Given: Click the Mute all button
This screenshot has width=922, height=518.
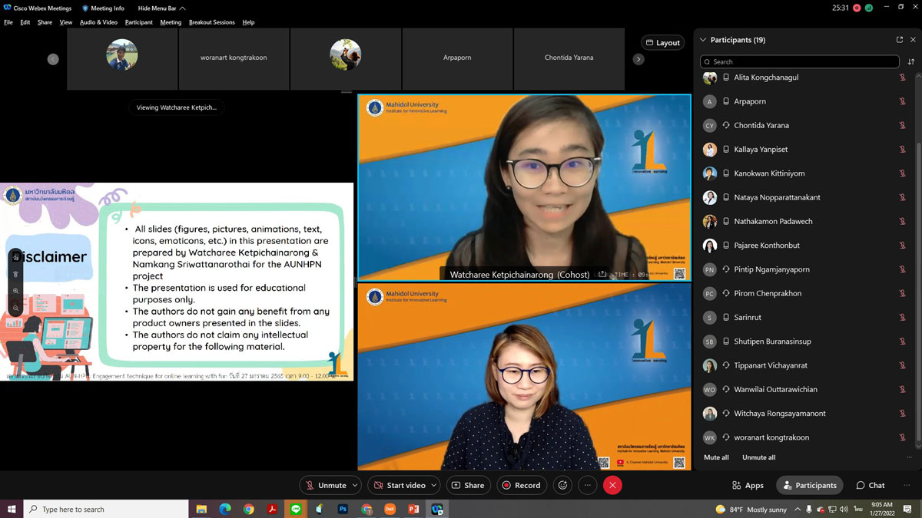Looking at the screenshot, I should tap(716, 457).
